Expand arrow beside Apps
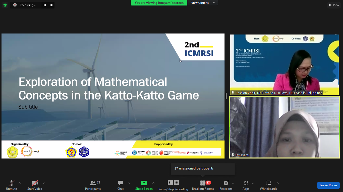343x192 pixels. (x=253, y=183)
